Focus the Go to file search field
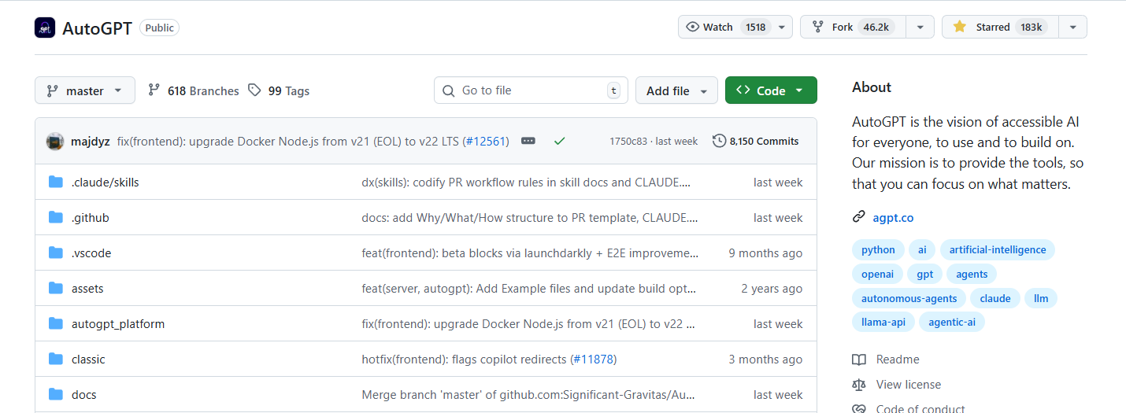 click(x=531, y=90)
